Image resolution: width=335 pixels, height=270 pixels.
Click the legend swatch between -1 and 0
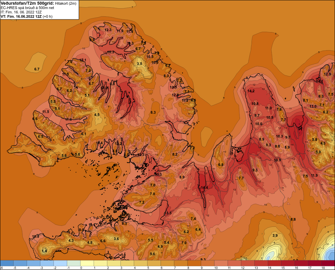click(74, 263)
